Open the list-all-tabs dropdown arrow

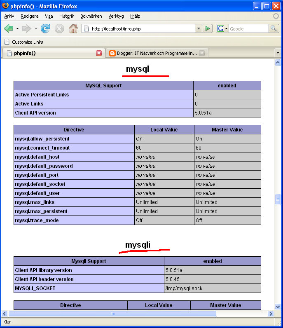pyautogui.click(x=278, y=53)
